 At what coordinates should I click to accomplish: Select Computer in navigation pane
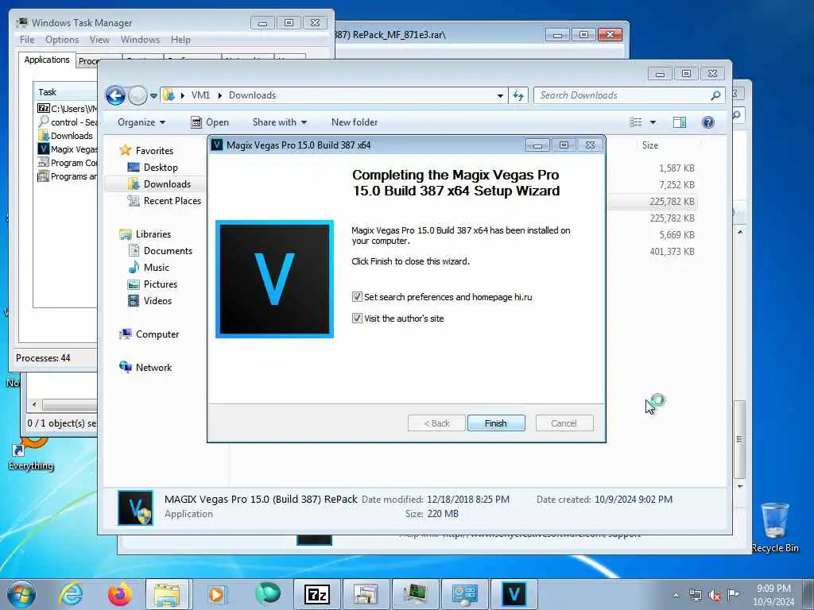tap(157, 334)
